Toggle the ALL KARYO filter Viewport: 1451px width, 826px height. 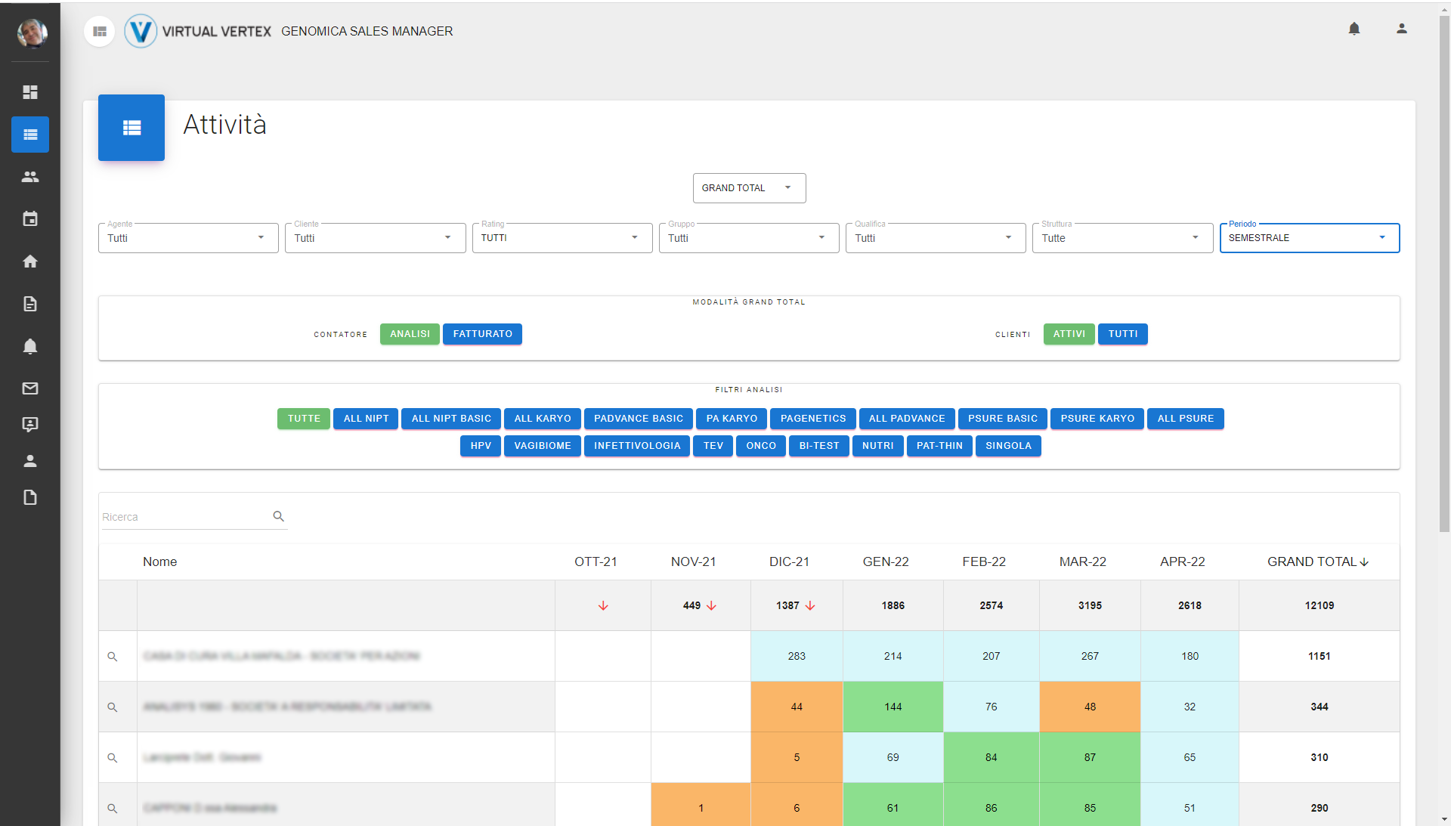click(543, 419)
